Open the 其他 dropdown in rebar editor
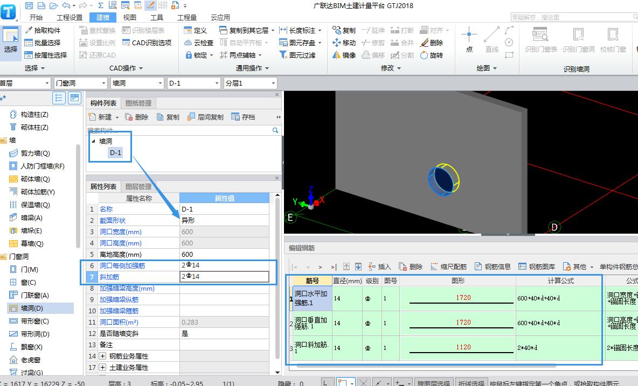The width and height of the screenshot is (638, 386). (578, 266)
